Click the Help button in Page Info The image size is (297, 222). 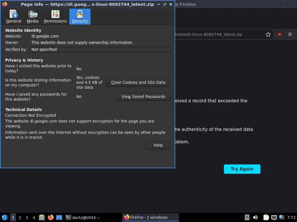point(158,145)
